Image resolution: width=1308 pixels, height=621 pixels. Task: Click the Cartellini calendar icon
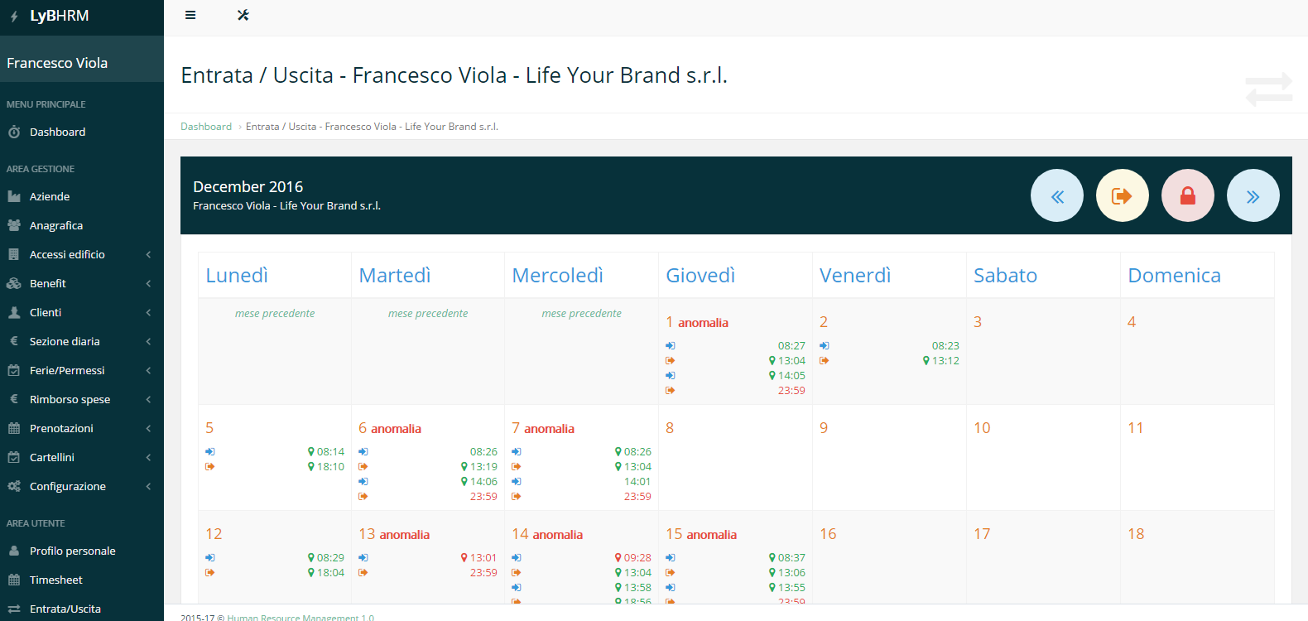point(14,457)
